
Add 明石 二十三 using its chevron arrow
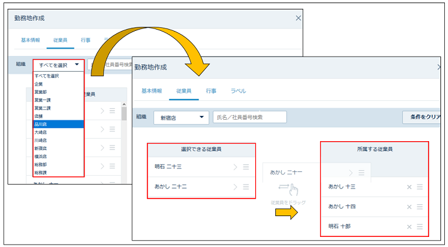[x=235, y=167]
